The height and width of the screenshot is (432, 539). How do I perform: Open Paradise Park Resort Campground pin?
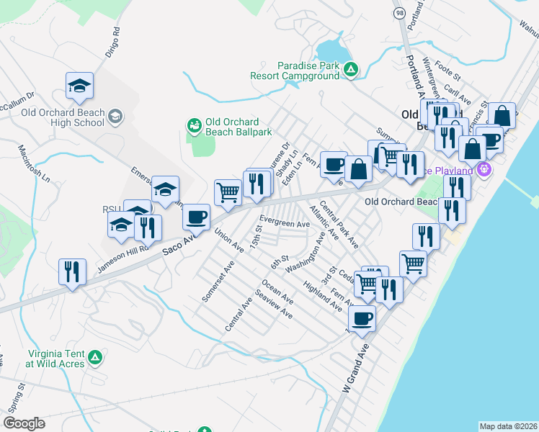point(351,70)
